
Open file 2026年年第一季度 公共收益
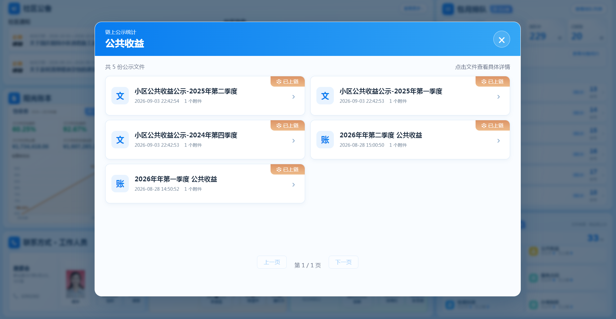click(x=205, y=184)
